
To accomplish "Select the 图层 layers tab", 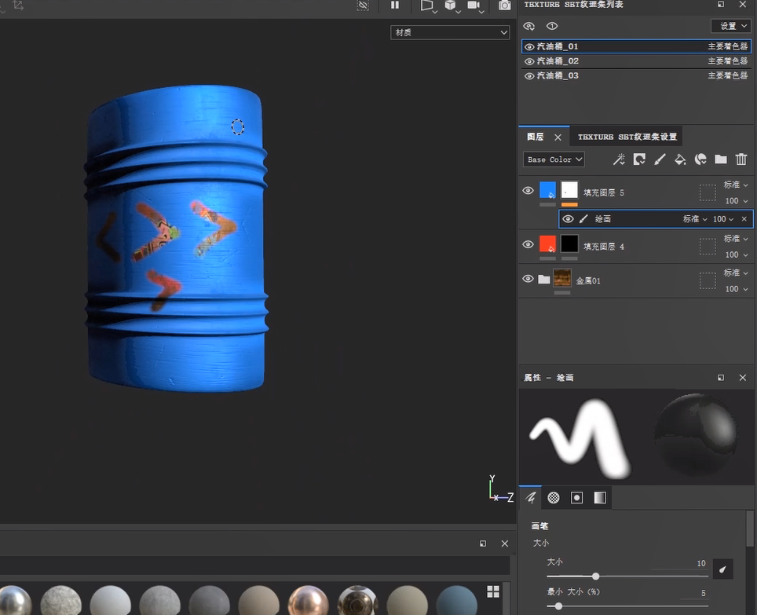I will (x=536, y=137).
